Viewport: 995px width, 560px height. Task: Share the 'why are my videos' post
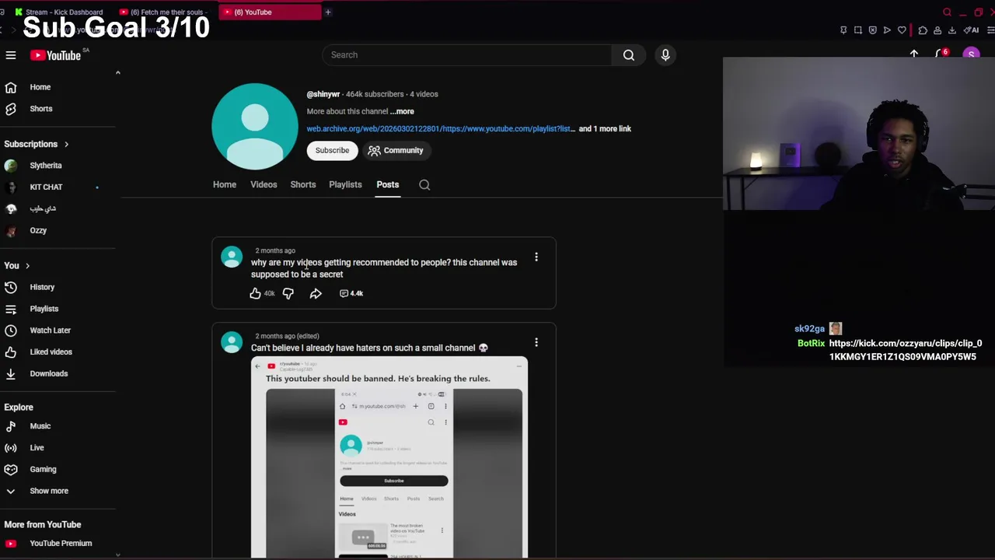[x=316, y=293]
